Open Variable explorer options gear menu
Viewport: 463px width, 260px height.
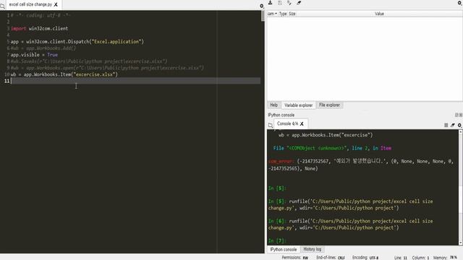coord(460,3)
